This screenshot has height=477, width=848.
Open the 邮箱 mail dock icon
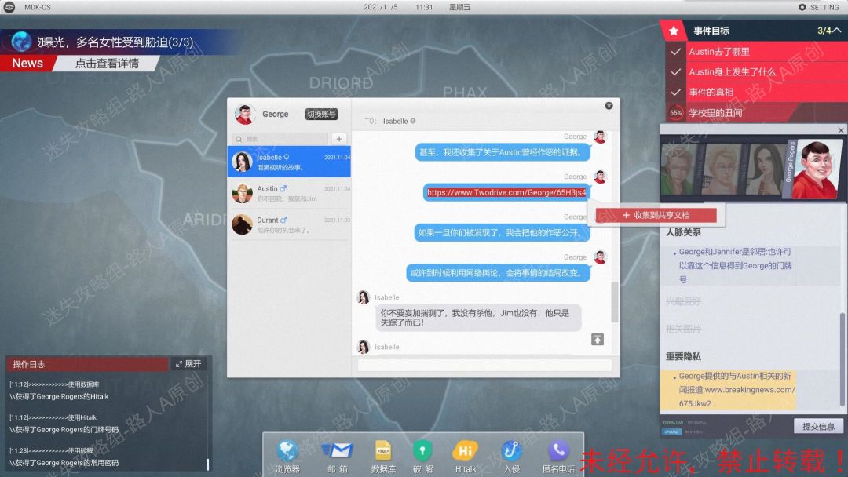[x=337, y=450]
